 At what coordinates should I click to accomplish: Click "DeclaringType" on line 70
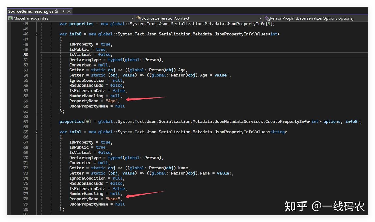(x=85, y=158)
